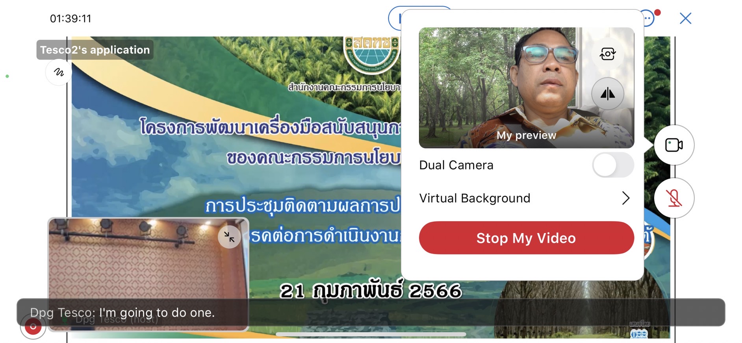
Task: Open the Virtual Background chevron
Action: 625,198
